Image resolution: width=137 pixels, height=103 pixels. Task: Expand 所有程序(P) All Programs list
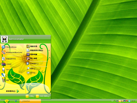[12, 91]
